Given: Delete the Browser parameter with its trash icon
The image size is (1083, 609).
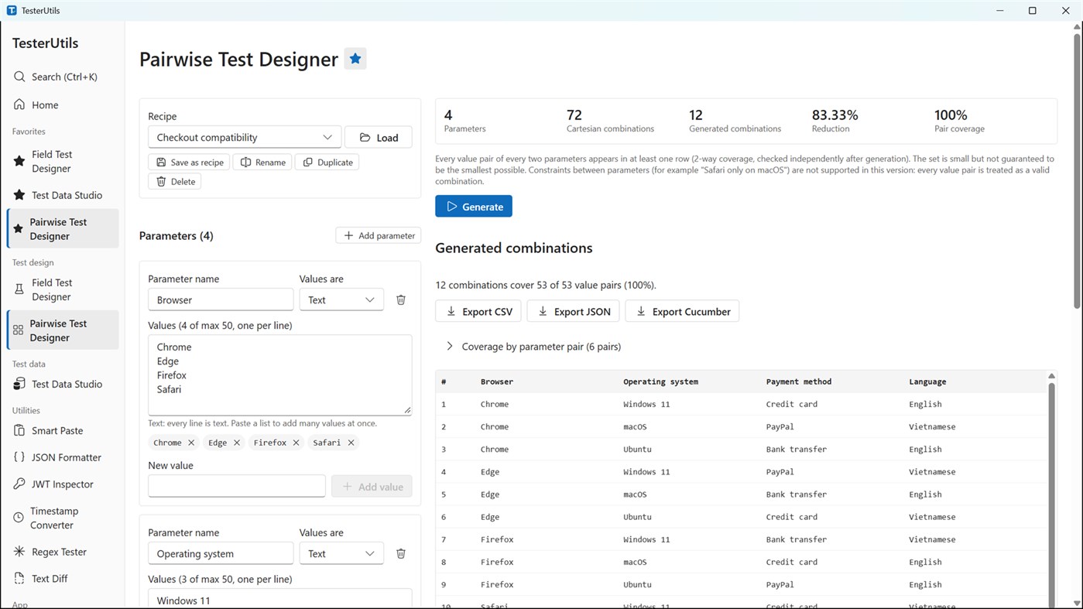Looking at the screenshot, I should (401, 299).
